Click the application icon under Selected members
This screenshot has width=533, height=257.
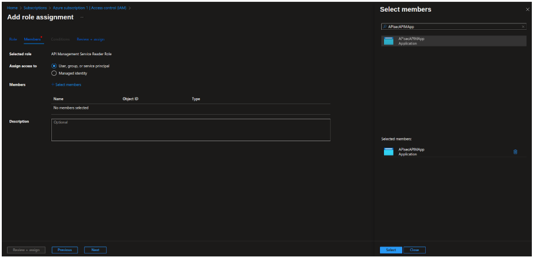(389, 152)
